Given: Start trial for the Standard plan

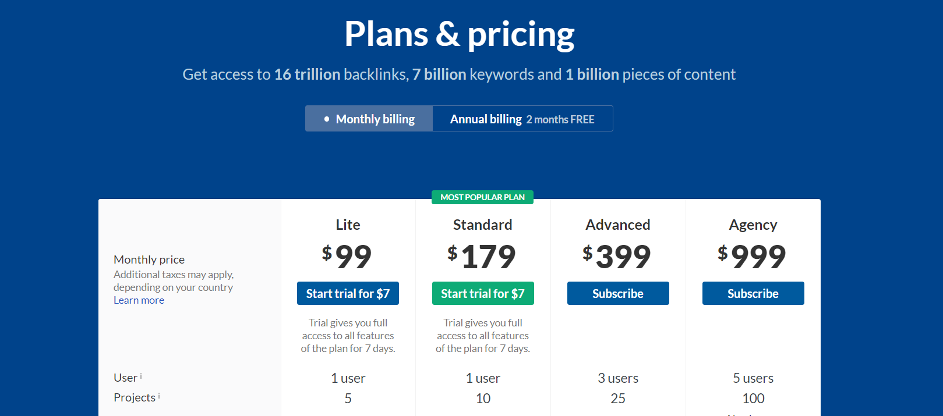Looking at the screenshot, I should point(483,293).
